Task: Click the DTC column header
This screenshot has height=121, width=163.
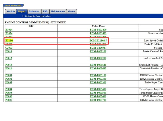Action: 31,26
